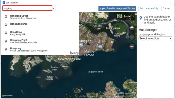Click the Set Location Only button
This screenshot has width=175, height=99.
click(149, 8)
